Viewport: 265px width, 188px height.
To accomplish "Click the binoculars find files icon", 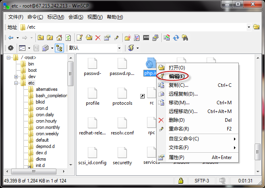I will [x=185, y=38].
